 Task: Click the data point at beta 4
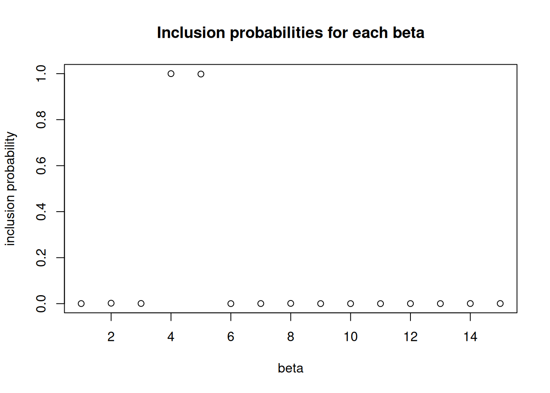pos(171,74)
